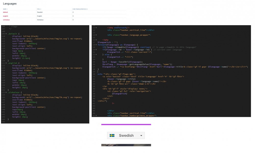The width and height of the screenshot is (255, 153).
Task: Fold navbar_language_wrapper div at line 14
Action: pyautogui.click(x=96, y=35)
